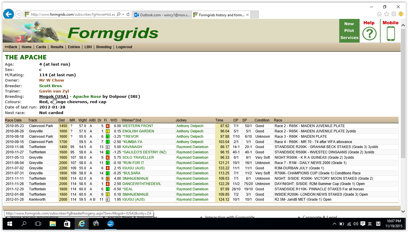Open Raymond Danielson link in 2012-01-28 row
Screen dimensions: 408x232
click(192, 199)
